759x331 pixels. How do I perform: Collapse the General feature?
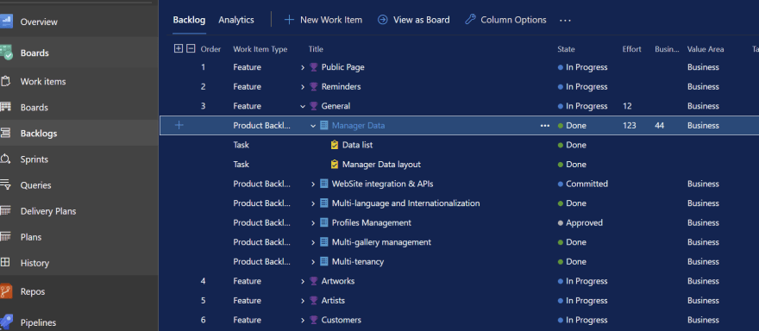[303, 106]
